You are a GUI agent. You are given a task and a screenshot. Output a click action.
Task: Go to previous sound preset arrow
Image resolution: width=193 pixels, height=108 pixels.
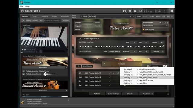pos(165,22)
